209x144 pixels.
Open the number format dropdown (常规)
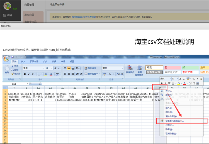122,68
